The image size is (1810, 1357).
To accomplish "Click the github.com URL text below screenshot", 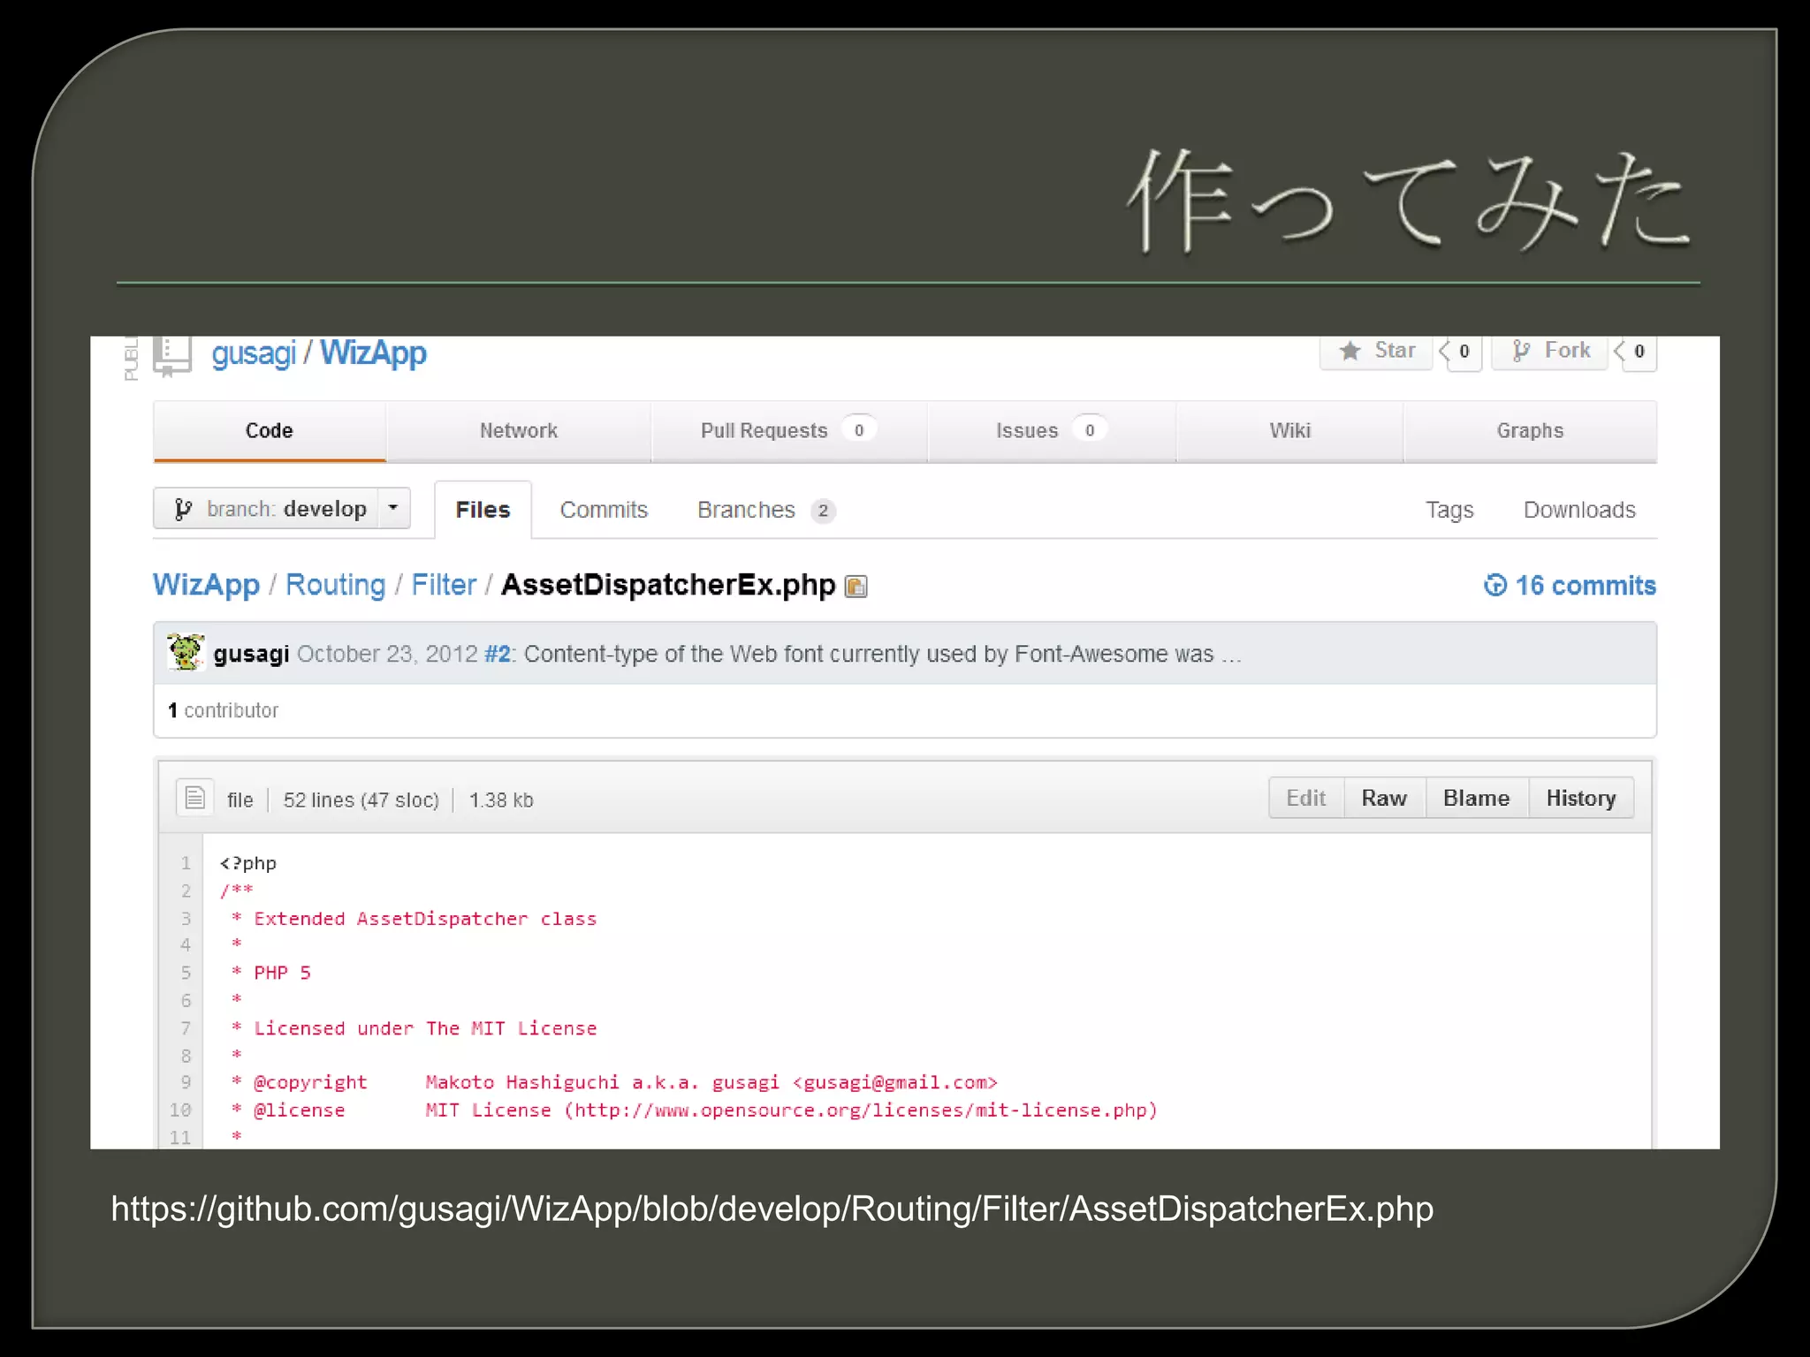I will [772, 1209].
